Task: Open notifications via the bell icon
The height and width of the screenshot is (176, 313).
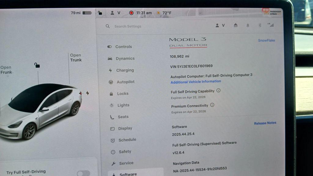Action: pos(248,25)
